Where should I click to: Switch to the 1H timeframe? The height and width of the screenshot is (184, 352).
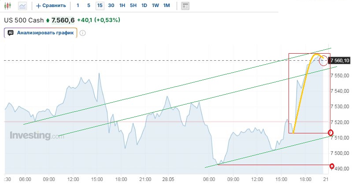[122, 5]
